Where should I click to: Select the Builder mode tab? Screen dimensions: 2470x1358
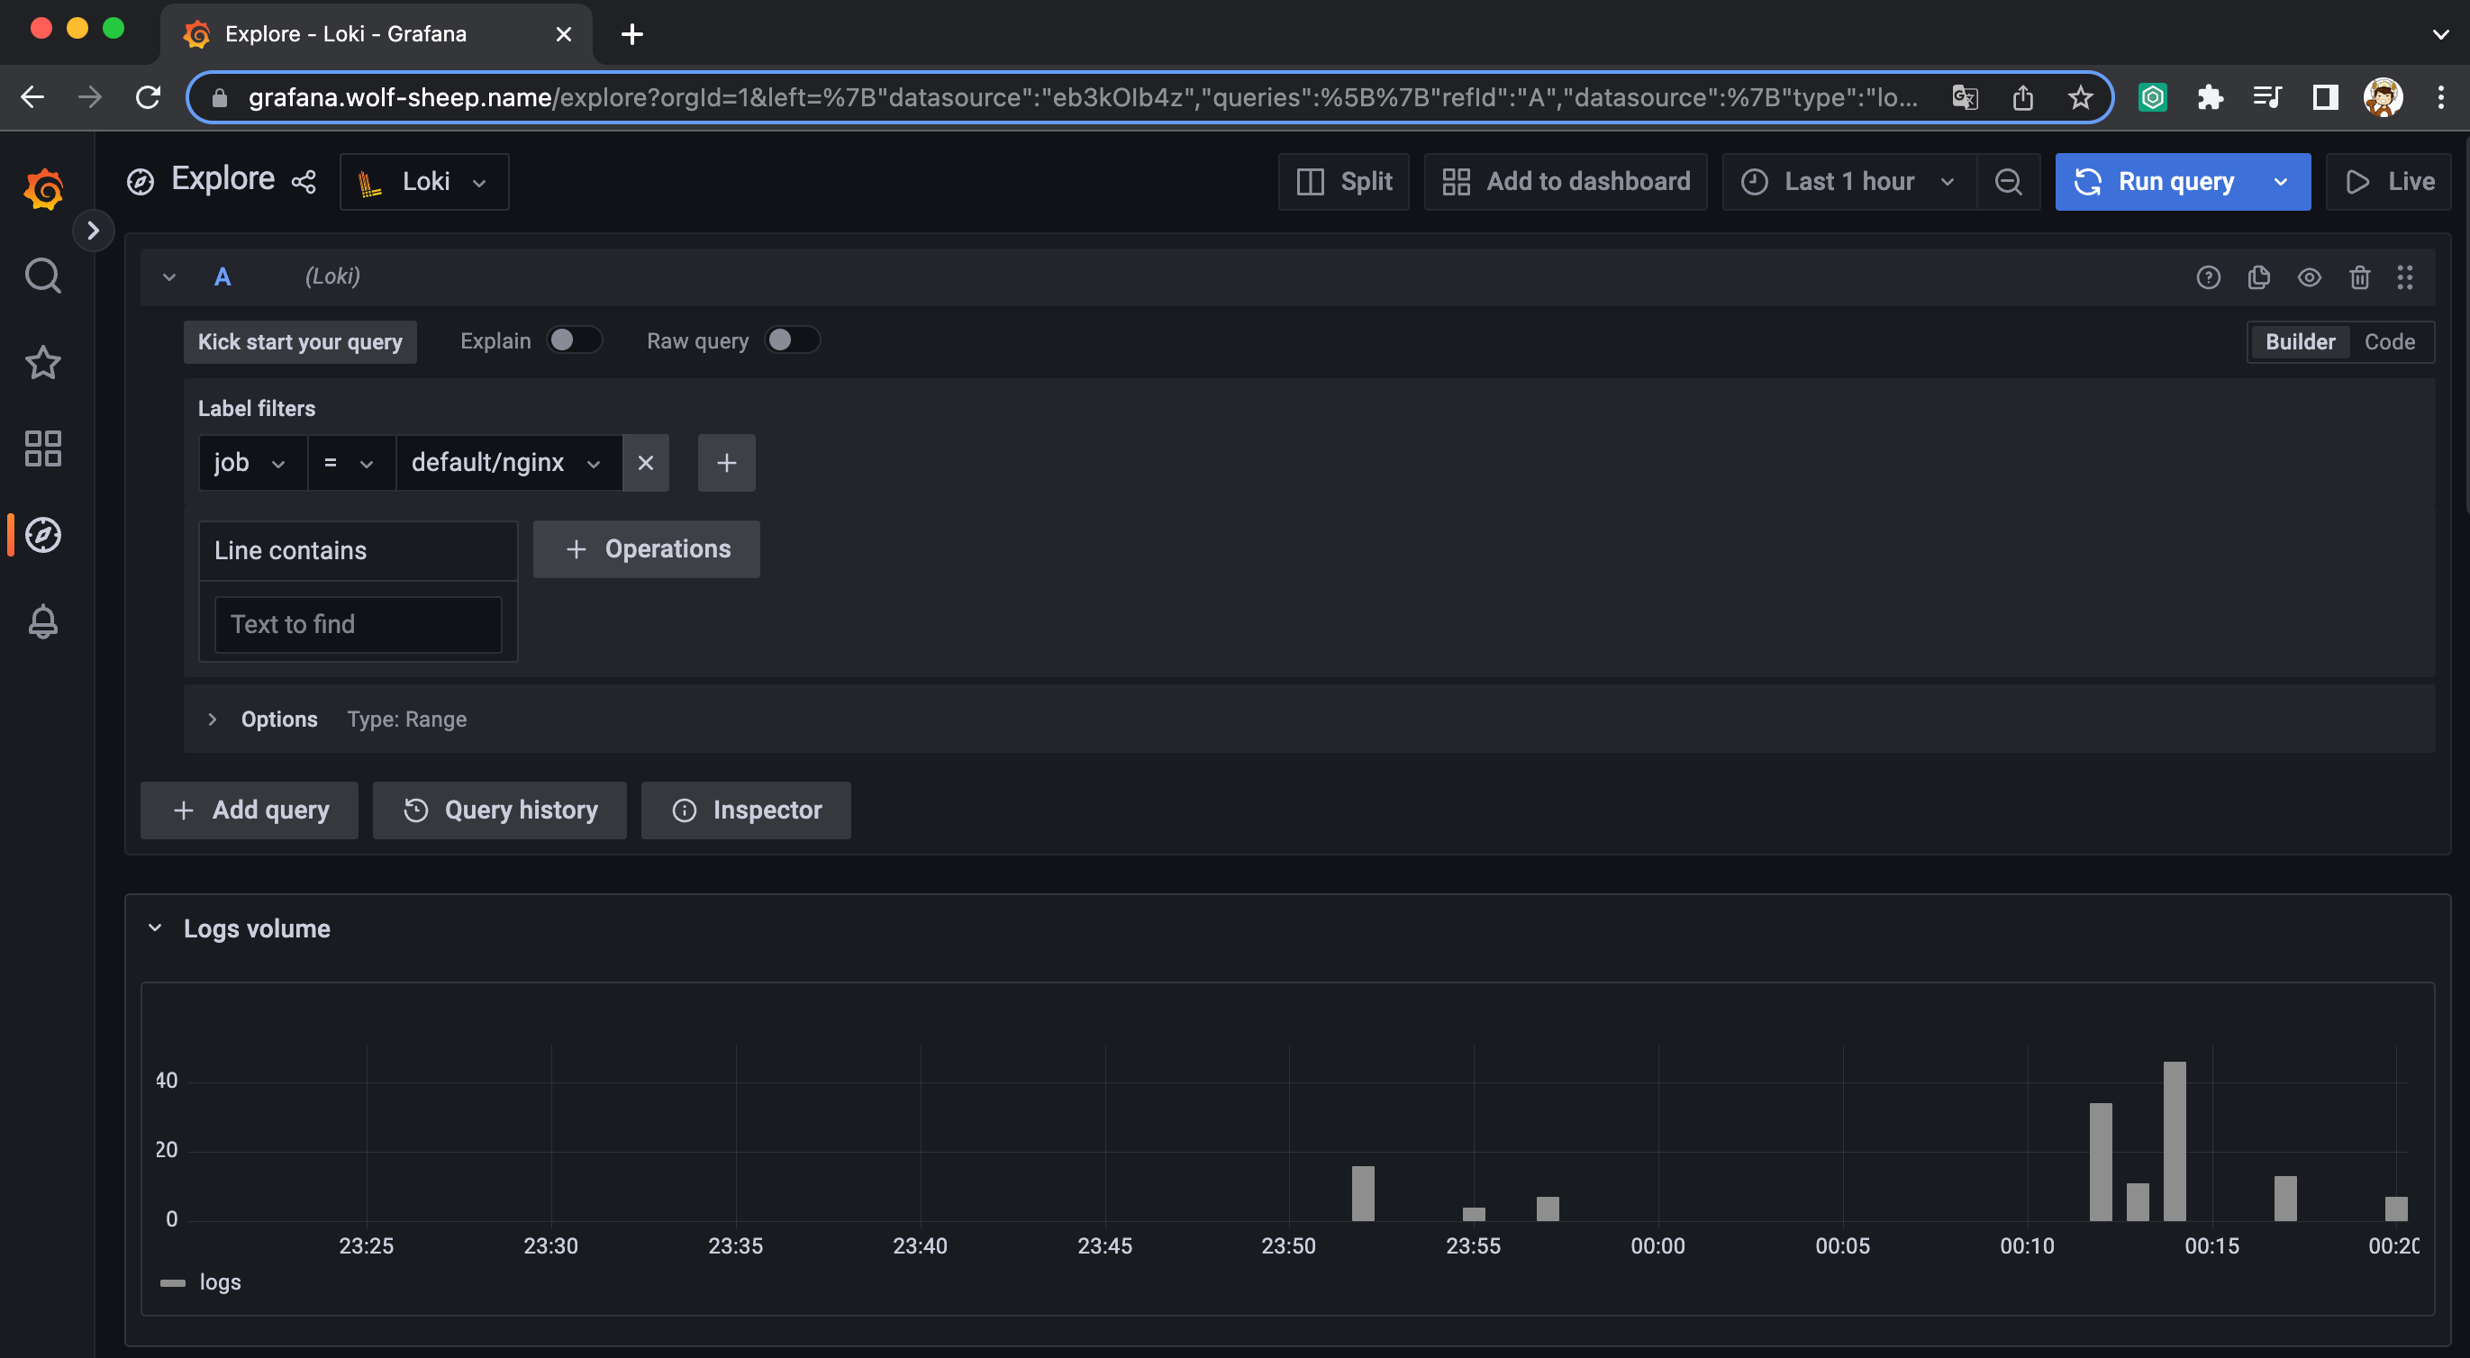2300,341
